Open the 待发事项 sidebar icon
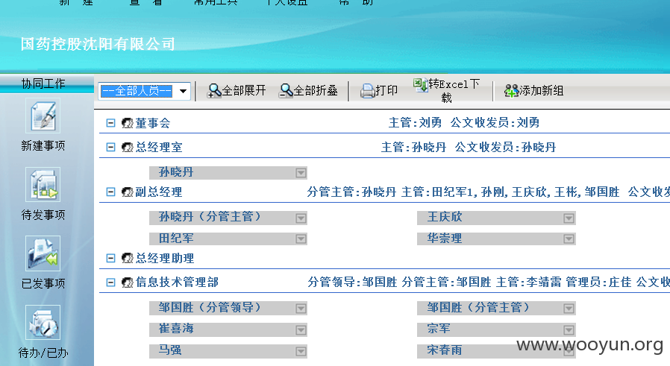 [x=43, y=185]
